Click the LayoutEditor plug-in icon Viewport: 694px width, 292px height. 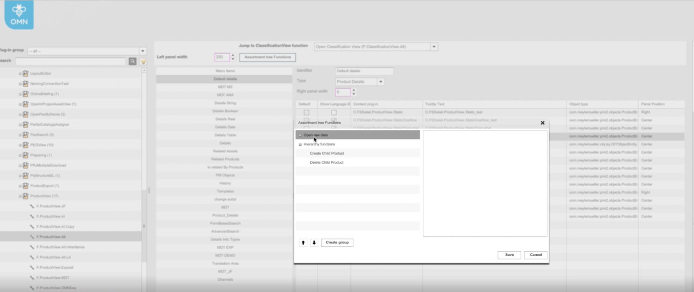pyautogui.click(x=26, y=73)
